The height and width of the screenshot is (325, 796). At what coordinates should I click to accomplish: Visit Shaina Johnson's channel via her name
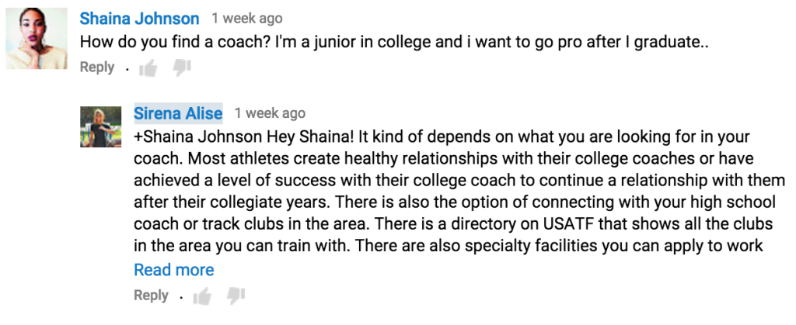pyautogui.click(x=140, y=19)
